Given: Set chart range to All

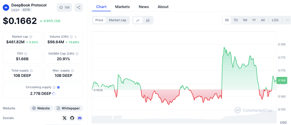Looking at the screenshot, I should point(263,20).
